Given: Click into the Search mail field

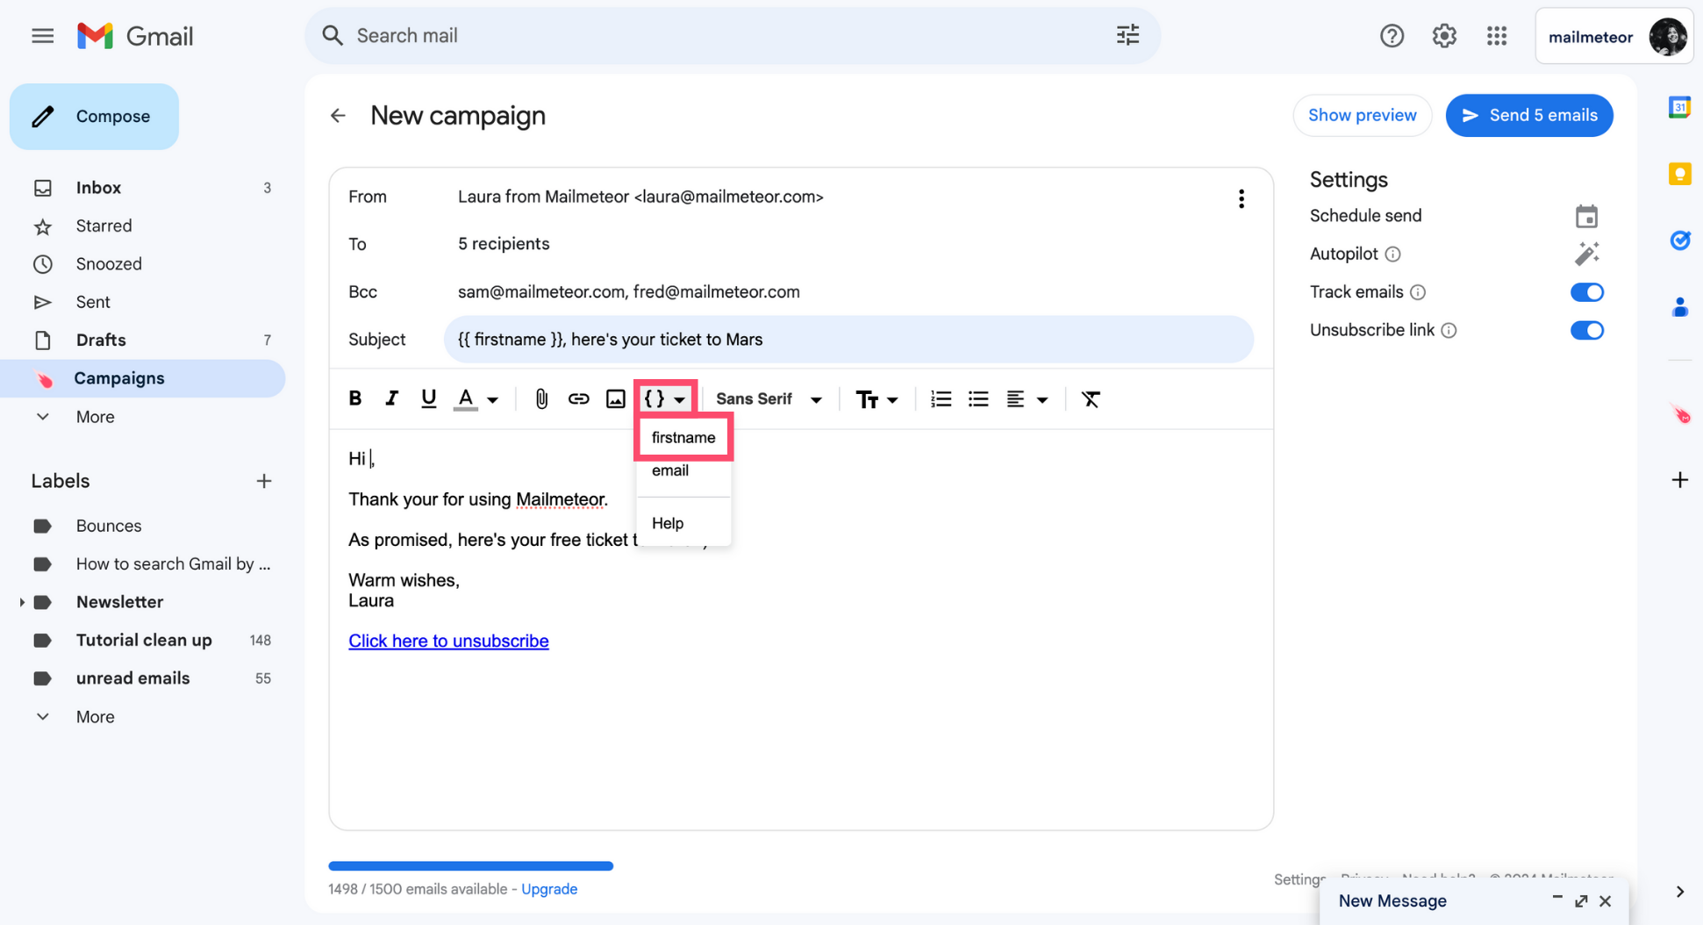Looking at the screenshot, I should coord(733,35).
